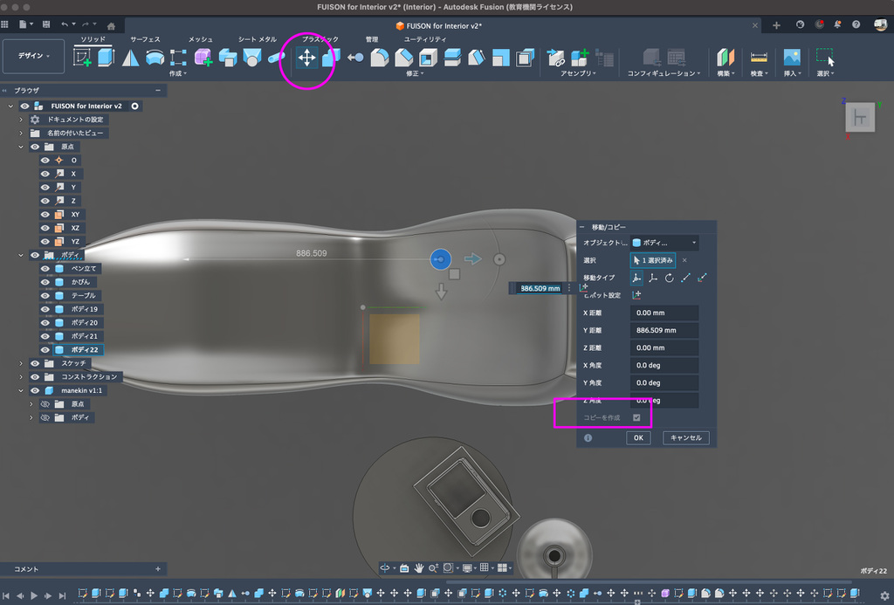Click OK in Move/Copy dialog
Viewport: 894px width, 605px height.
point(638,438)
